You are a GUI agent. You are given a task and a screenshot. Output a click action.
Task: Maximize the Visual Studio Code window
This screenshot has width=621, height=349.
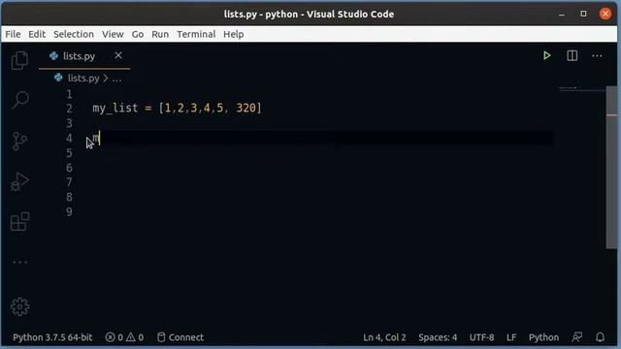tap(583, 14)
